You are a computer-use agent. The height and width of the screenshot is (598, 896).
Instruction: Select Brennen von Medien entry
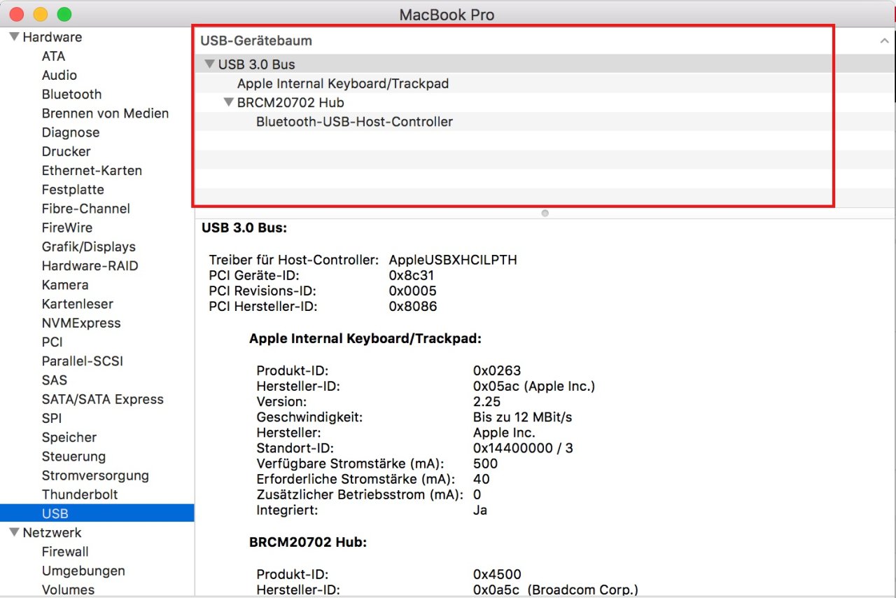pos(105,113)
